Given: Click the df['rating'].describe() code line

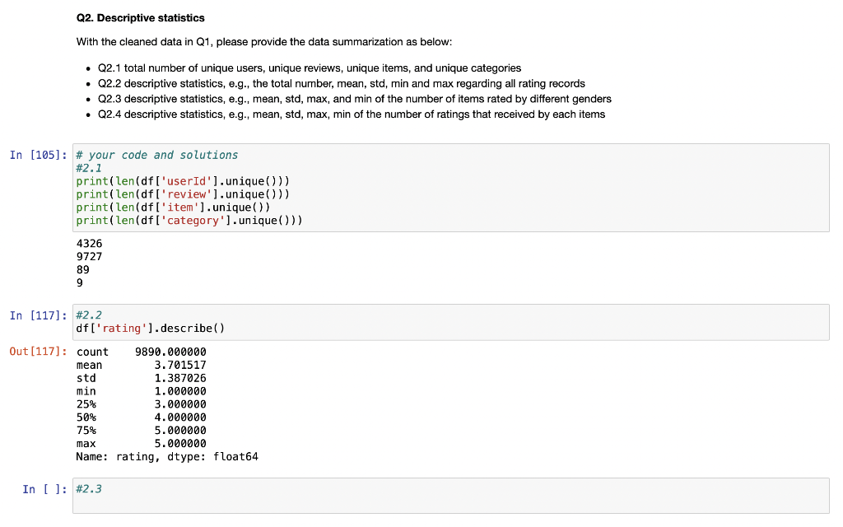Looking at the screenshot, I should click(150, 328).
